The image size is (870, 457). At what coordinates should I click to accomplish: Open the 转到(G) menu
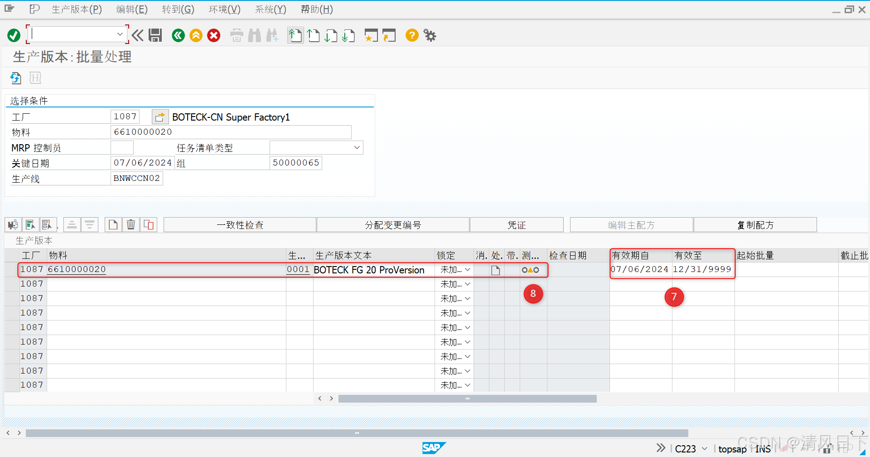178,10
